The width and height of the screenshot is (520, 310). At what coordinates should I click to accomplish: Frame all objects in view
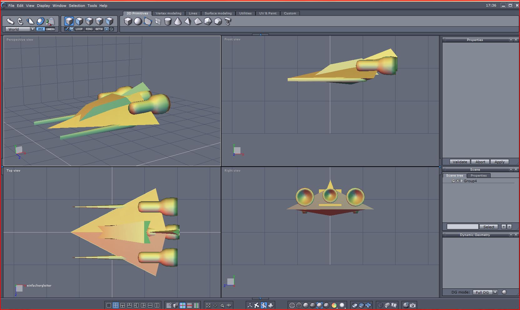tap(208, 305)
